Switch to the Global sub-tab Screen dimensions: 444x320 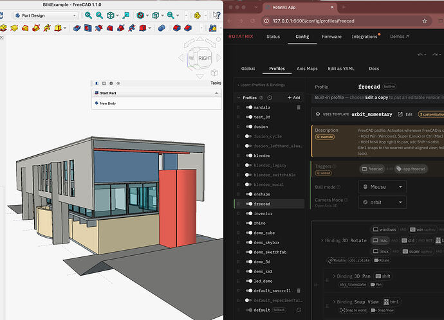[248, 68]
